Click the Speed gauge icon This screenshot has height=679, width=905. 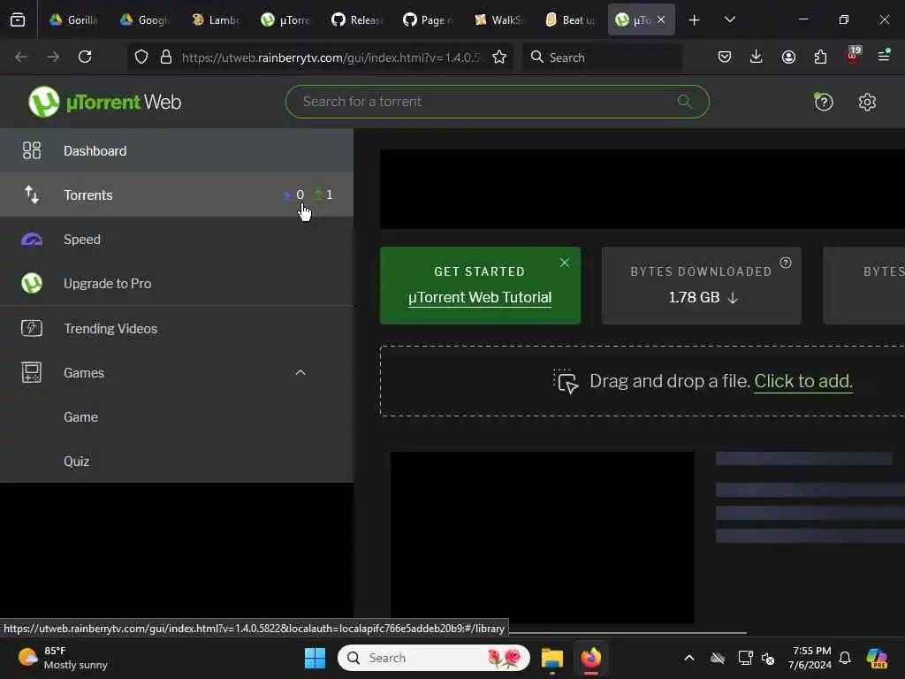pyautogui.click(x=32, y=239)
